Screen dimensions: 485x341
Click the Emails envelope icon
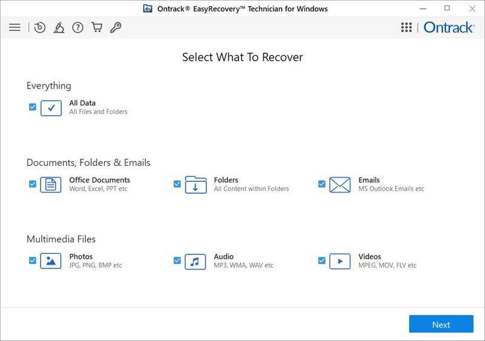(x=340, y=185)
